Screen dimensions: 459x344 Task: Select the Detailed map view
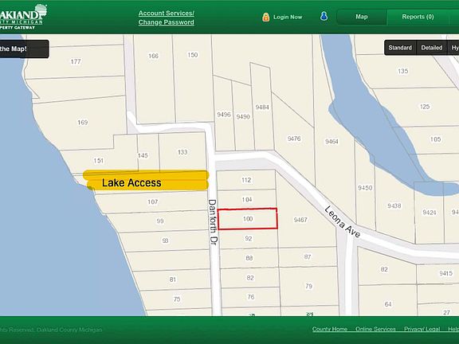[x=431, y=48]
